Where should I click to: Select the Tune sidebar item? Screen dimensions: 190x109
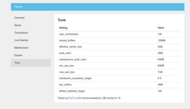click(17, 63)
